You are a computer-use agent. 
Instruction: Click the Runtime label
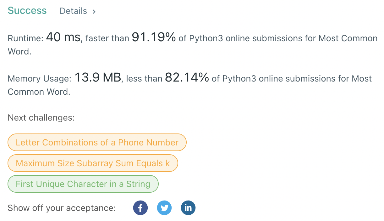[x=25, y=39]
